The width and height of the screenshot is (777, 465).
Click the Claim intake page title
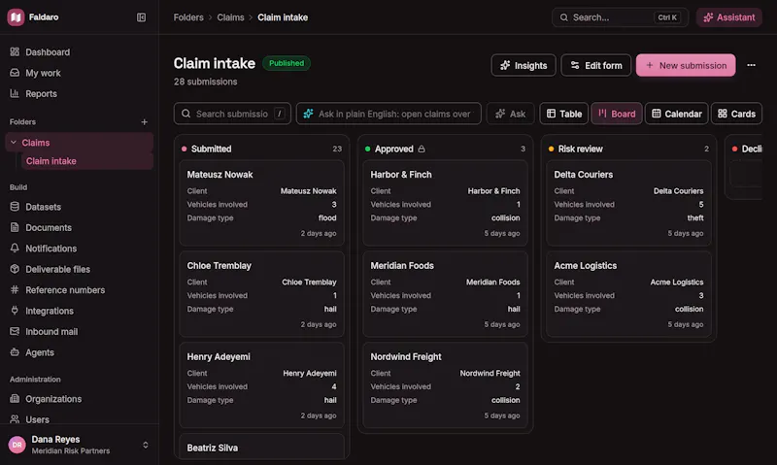point(214,63)
